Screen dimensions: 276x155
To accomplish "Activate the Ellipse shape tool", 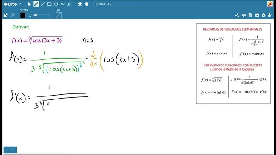I will coord(56,4).
